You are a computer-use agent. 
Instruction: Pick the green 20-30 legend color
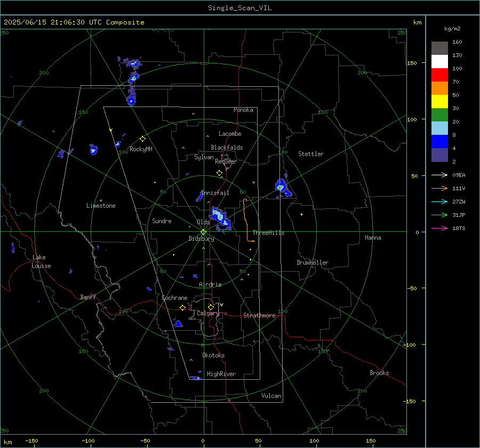[439, 115]
